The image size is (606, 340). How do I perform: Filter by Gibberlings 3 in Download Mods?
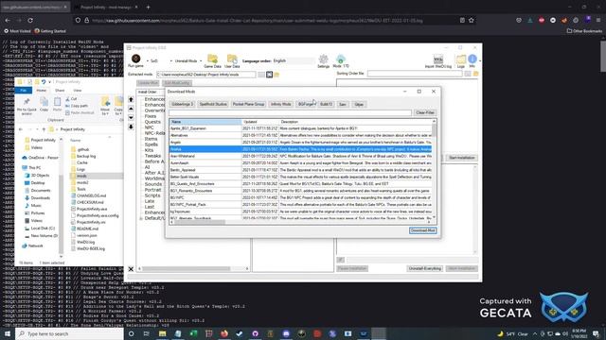click(182, 104)
